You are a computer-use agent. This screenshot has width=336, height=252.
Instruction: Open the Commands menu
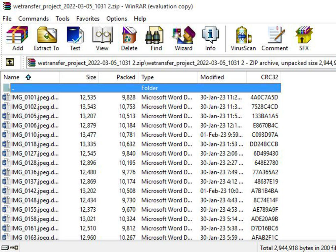(x=33, y=18)
